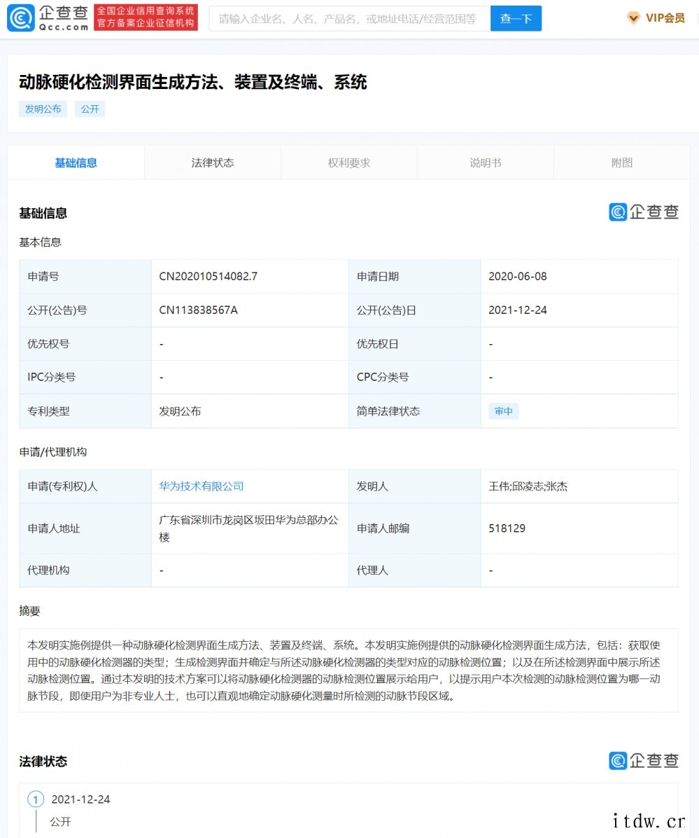Click the 基础信息 section heading

pos(43,213)
